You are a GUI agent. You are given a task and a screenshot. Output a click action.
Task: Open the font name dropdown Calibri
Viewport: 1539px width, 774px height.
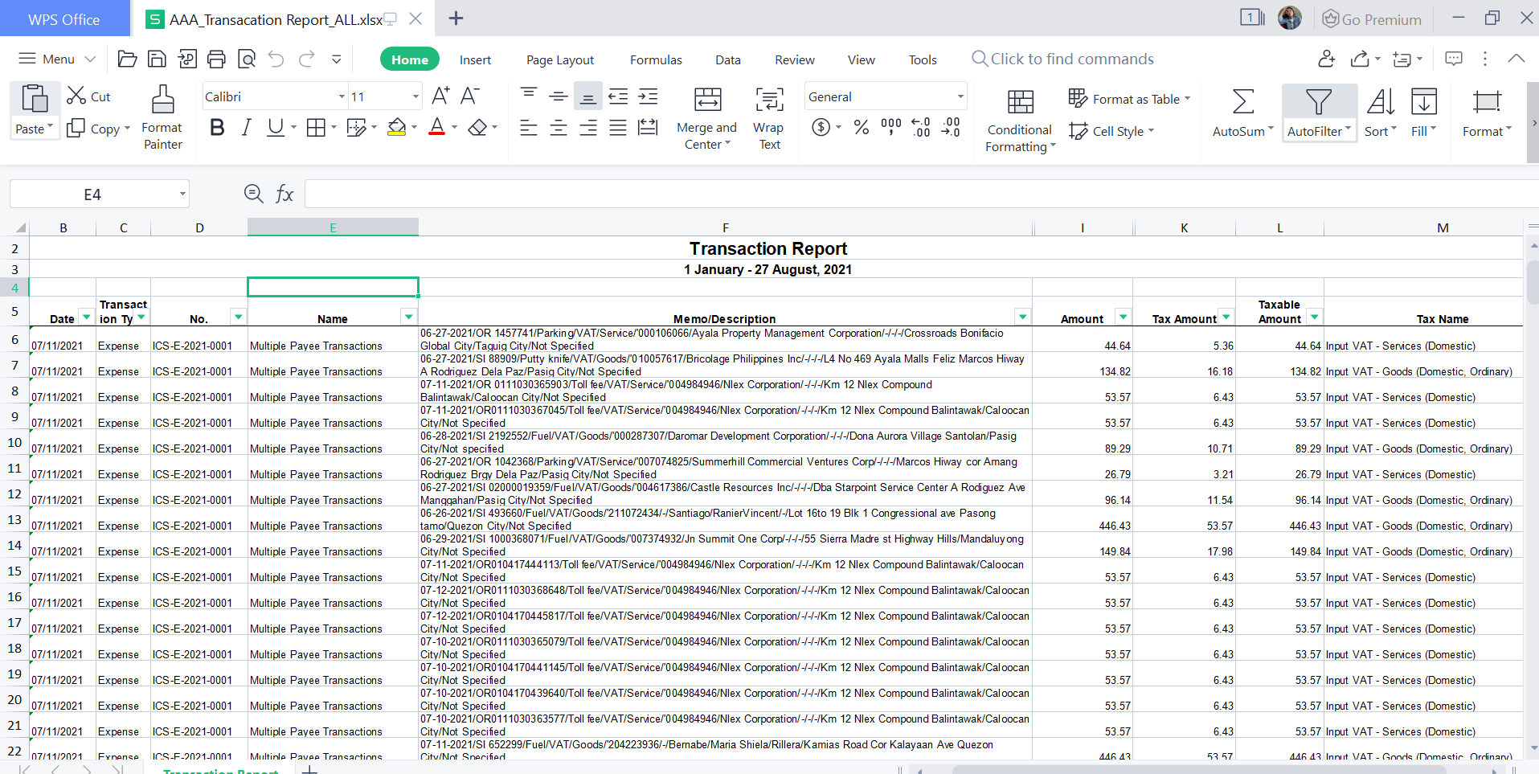click(342, 96)
